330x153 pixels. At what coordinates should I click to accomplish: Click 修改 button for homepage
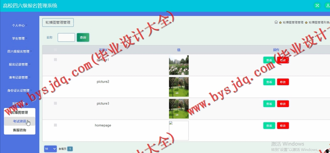click(x=283, y=126)
